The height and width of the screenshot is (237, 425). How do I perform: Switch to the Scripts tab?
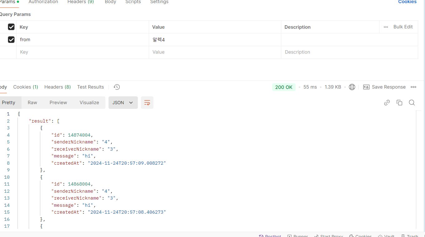click(x=133, y=2)
